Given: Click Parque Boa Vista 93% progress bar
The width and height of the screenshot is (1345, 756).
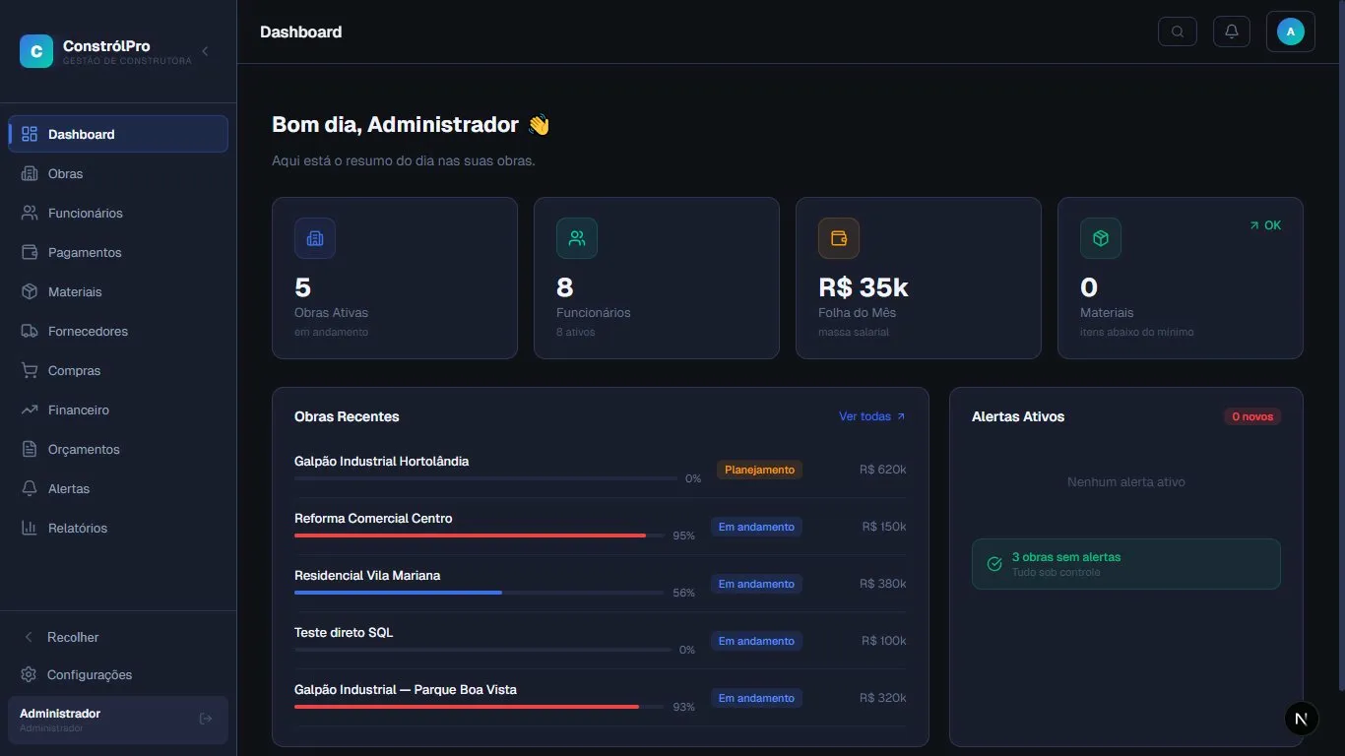Looking at the screenshot, I should tap(479, 707).
